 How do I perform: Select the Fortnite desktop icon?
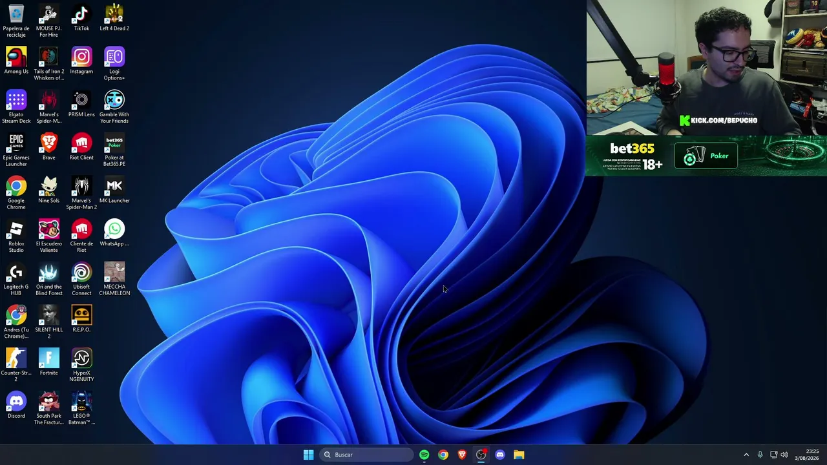click(x=48, y=363)
